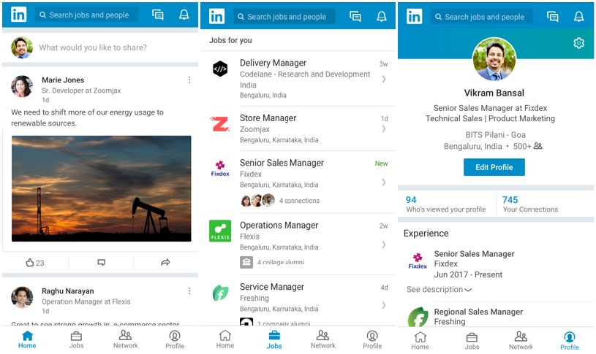Open Who's viewed your profile stats
Image resolution: width=596 pixels, height=354 pixels.
pos(445,204)
